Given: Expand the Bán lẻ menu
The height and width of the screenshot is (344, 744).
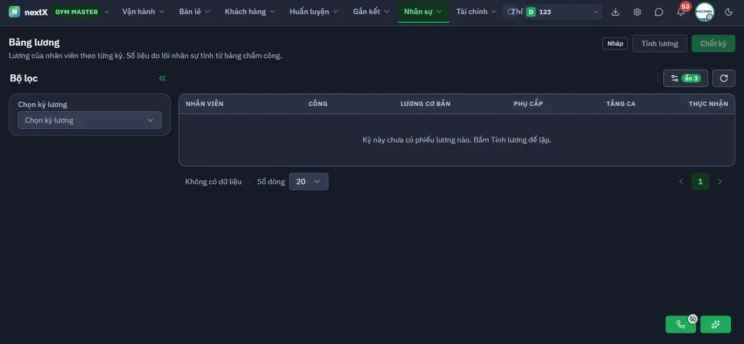Looking at the screenshot, I should click(195, 12).
